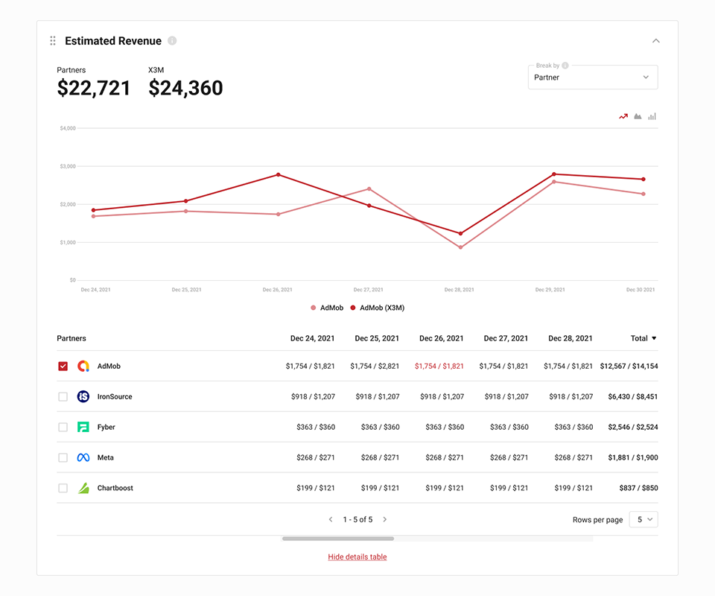The height and width of the screenshot is (596, 715).
Task: Switch to area chart view
Action: pos(638,116)
